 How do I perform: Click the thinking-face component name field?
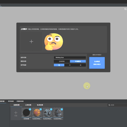pos(70,57)
